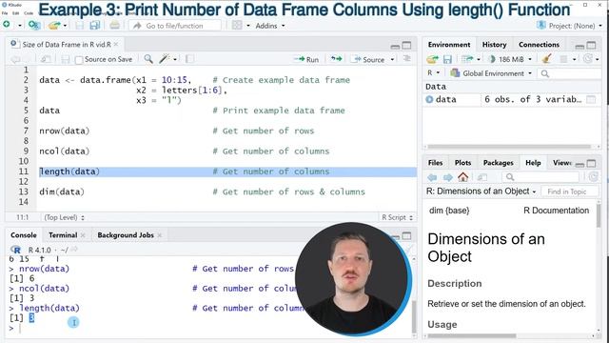Click the dim(data) code line
609x343 pixels.
(x=62, y=192)
